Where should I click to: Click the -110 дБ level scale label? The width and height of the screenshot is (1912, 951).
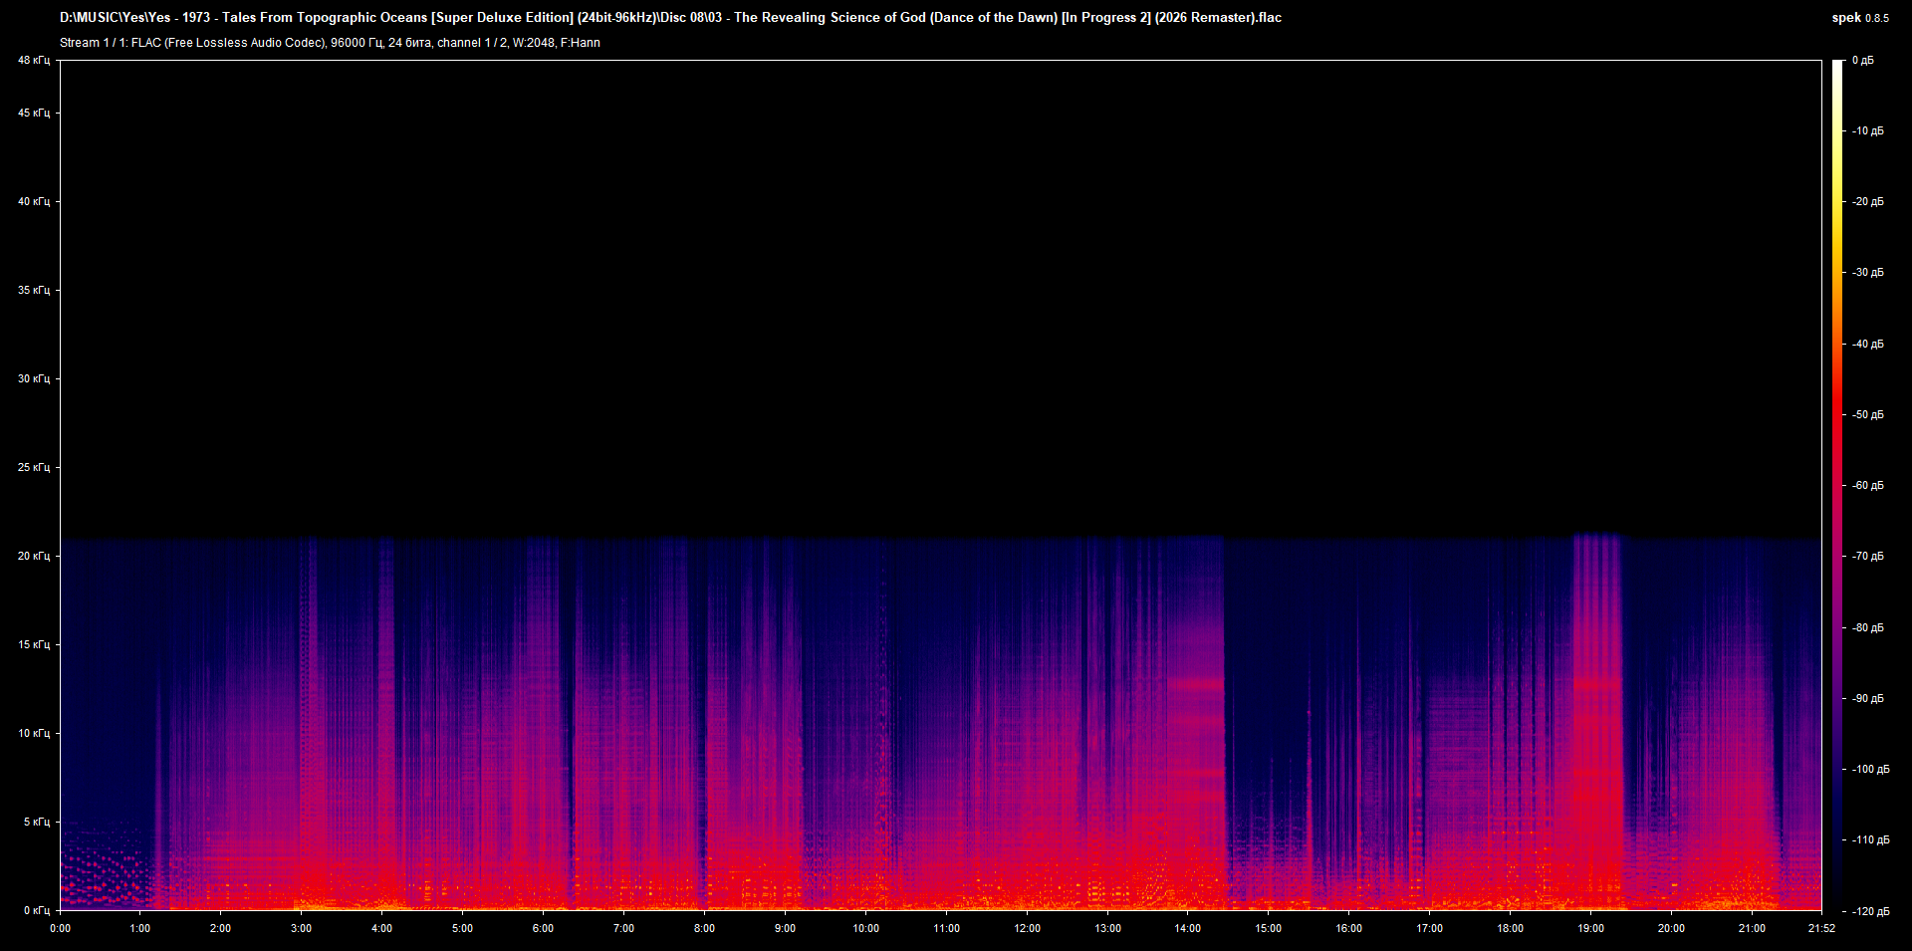[1870, 840]
